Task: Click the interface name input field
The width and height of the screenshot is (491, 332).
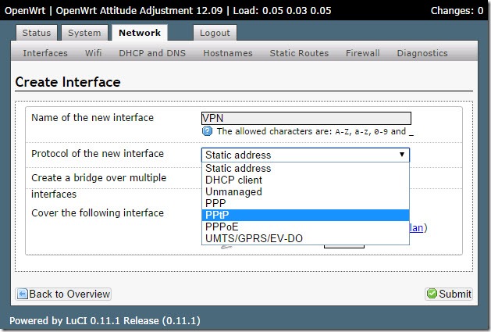Action: [306, 118]
